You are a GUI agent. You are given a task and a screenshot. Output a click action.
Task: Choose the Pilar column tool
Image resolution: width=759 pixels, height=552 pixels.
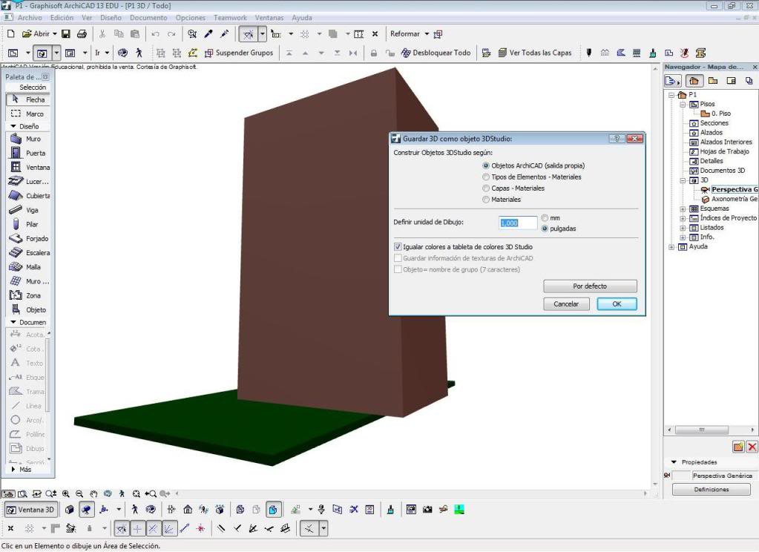[x=28, y=224]
